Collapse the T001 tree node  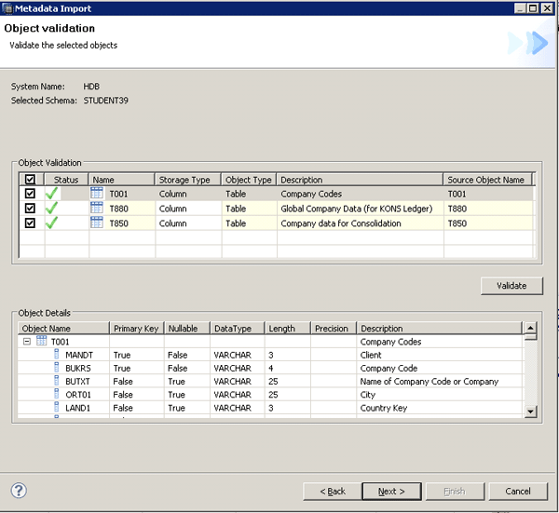point(27,342)
